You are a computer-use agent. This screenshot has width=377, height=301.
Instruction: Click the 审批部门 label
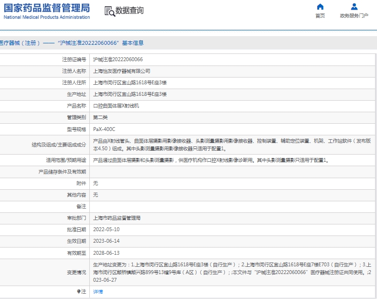tap(76, 218)
